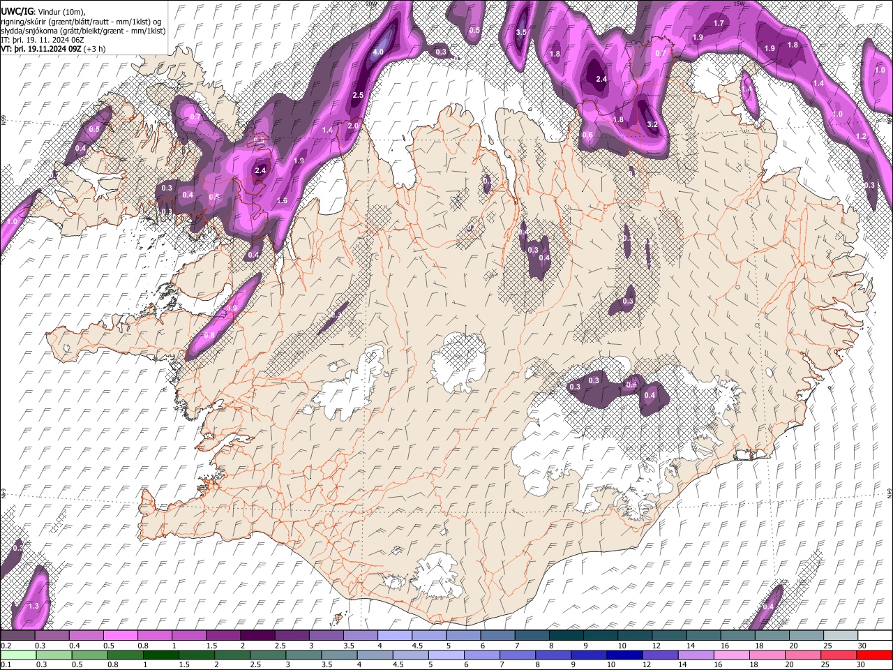
Task: Click the bold 'VT: þri. 19.11.2024 09Z (+3 h)' valid time
Action: pos(54,49)
